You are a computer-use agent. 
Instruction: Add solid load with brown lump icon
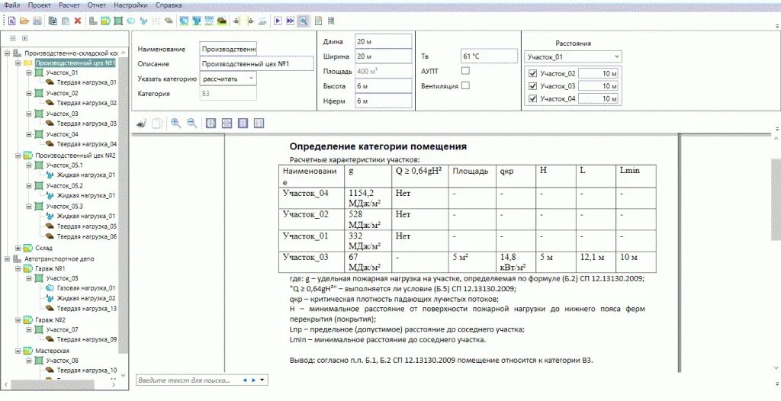(169, 21)
